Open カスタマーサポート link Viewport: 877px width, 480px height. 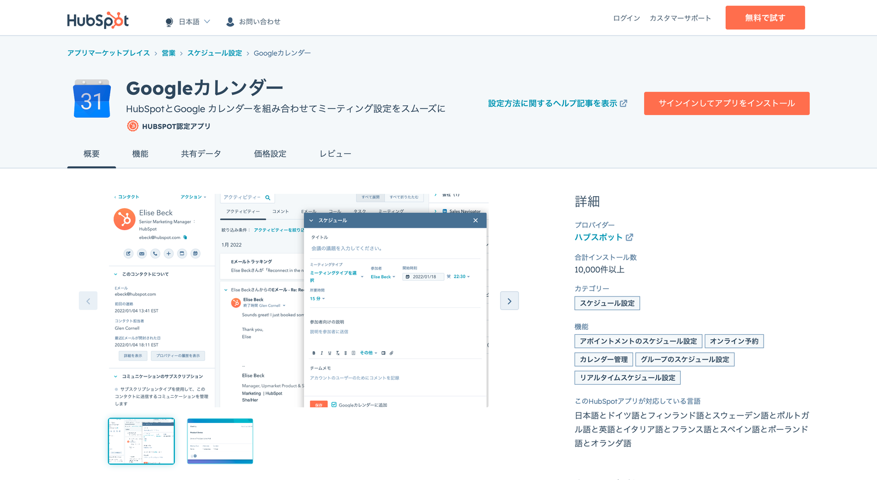pos(680,18)
